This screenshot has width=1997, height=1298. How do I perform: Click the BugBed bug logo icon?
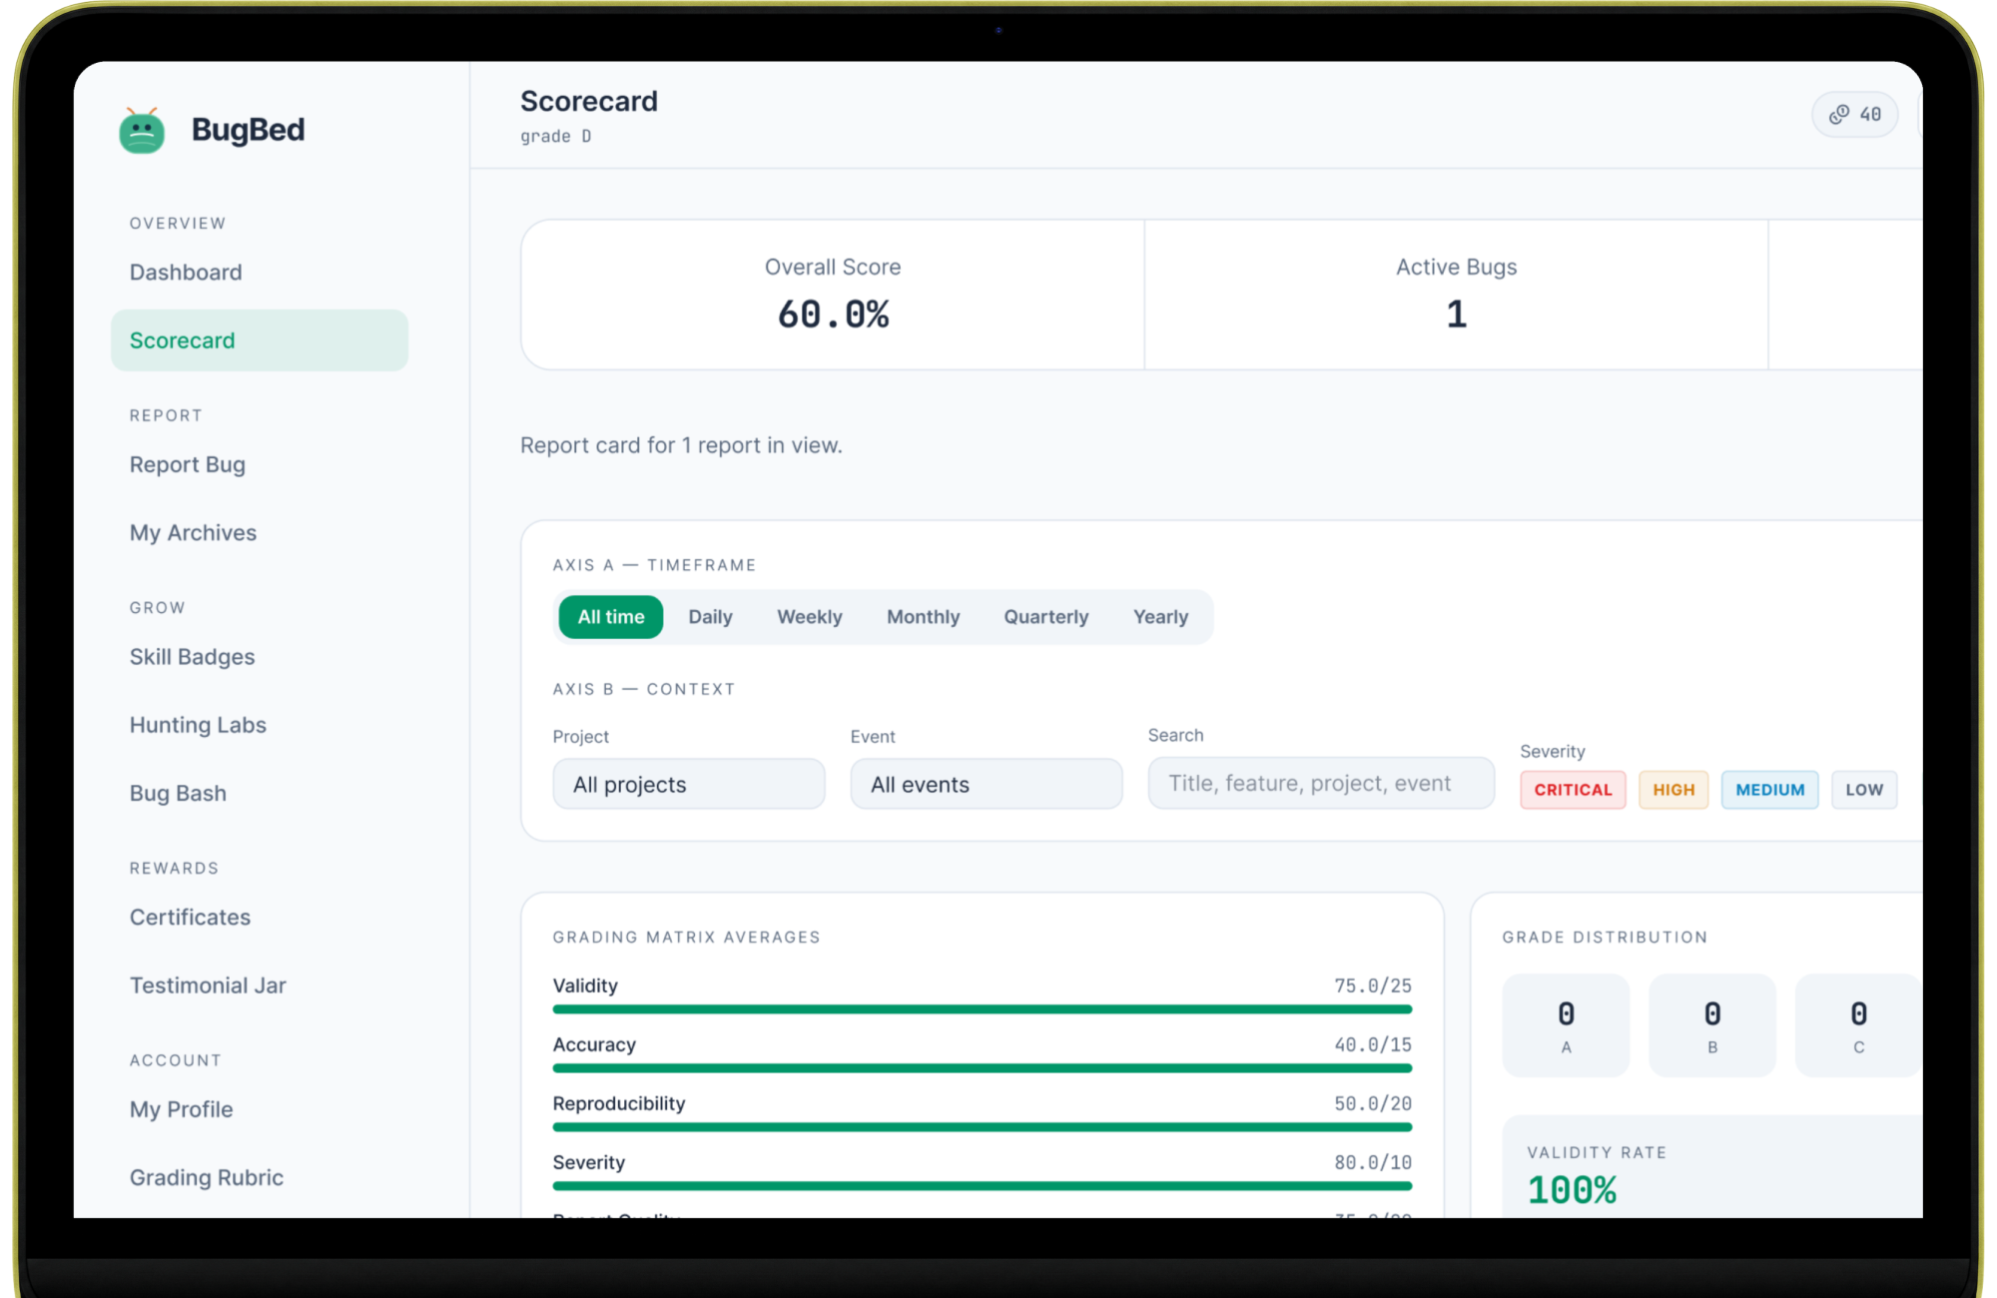142,130
